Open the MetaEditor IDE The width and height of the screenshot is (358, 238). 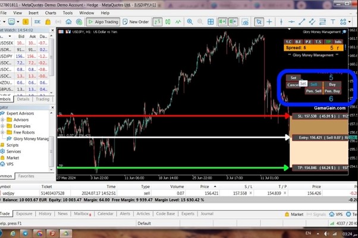[x=37, y=22]
